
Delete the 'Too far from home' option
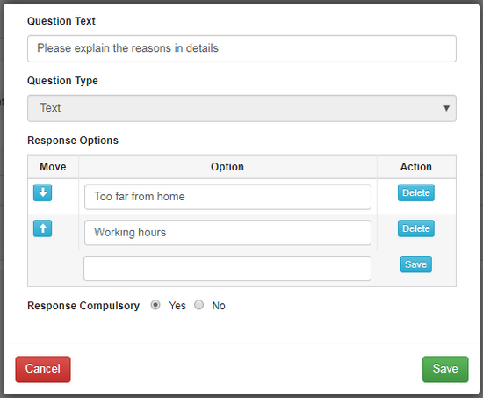click(x=416, y=192)
